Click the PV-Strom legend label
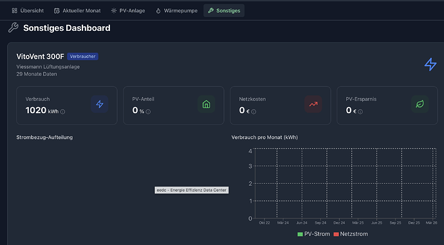The width and height of the screenshot is (444, 245). click(317, 234)
